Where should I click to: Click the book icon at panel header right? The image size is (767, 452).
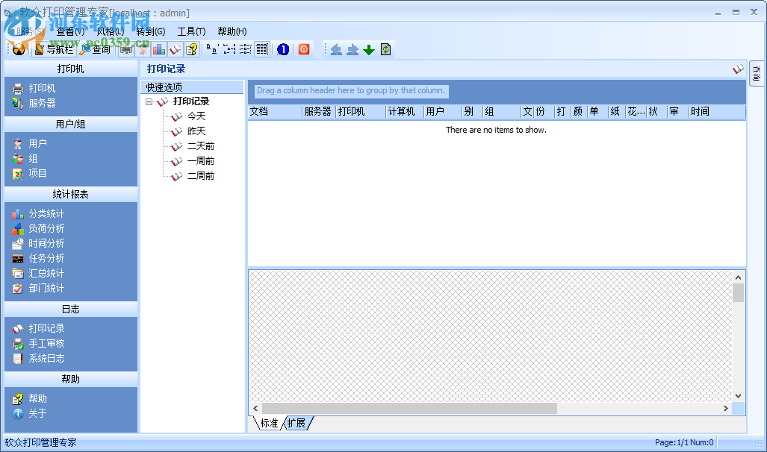click(x=738, y=69)
